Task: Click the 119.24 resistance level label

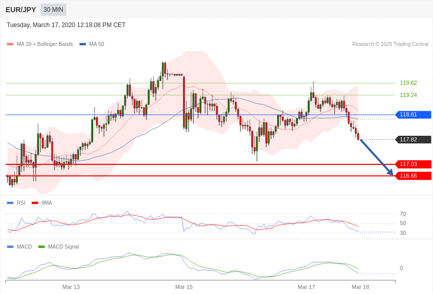Action: (x=408, y=95)
